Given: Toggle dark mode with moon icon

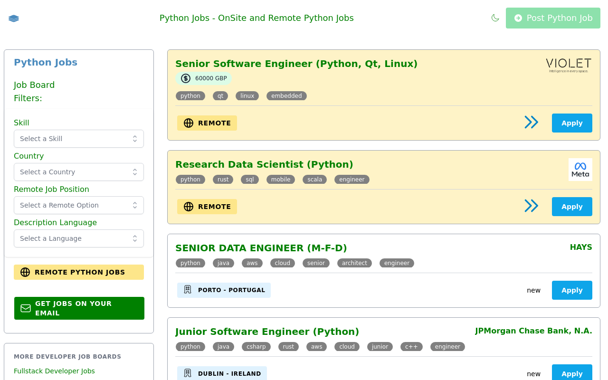Looking at the screenshot, I should pos(495,18).
